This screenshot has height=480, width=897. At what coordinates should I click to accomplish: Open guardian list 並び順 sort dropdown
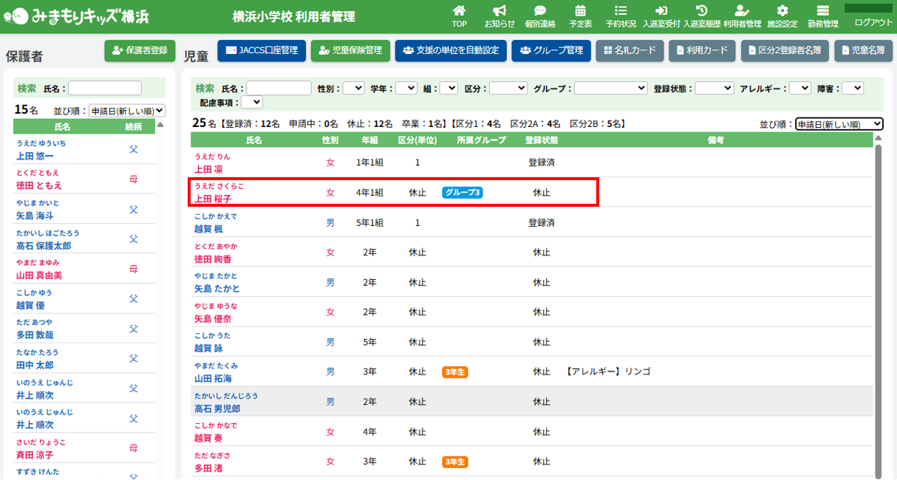point(126,111)
